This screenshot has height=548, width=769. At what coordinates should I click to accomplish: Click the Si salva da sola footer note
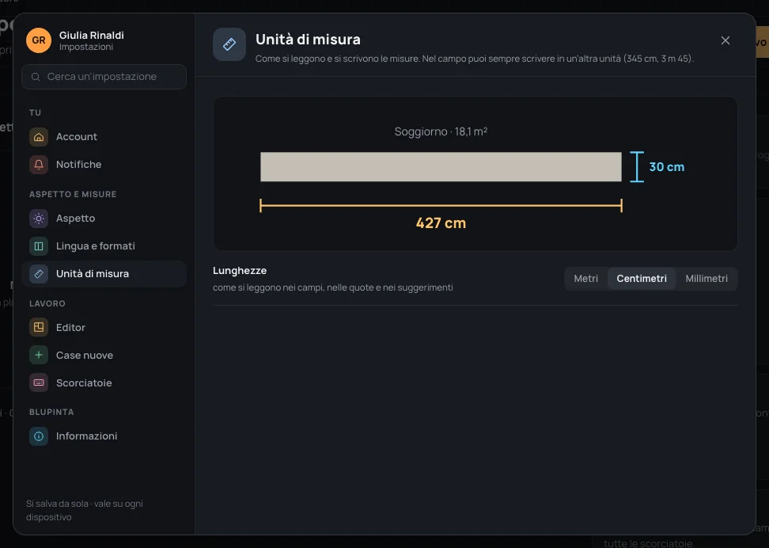(85, 510)
